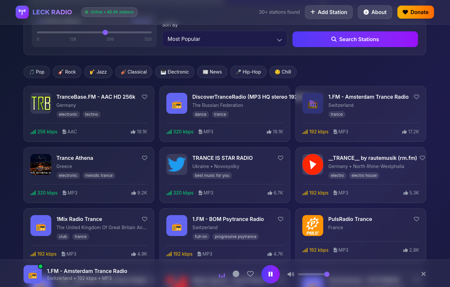
Task: Click DiscoverTranceRadio radio icon thumbnail
Action: point(177,103)
